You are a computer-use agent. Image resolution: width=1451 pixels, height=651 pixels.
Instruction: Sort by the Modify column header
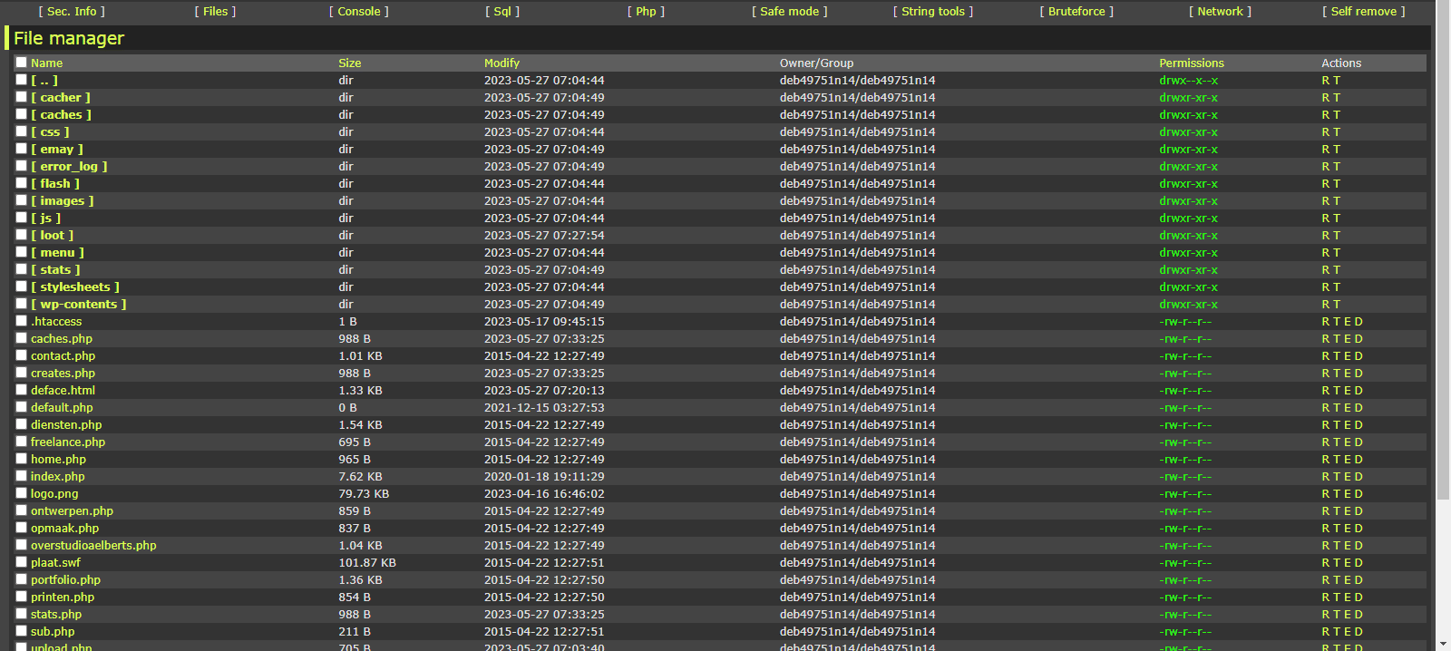[x=502, y=63]
